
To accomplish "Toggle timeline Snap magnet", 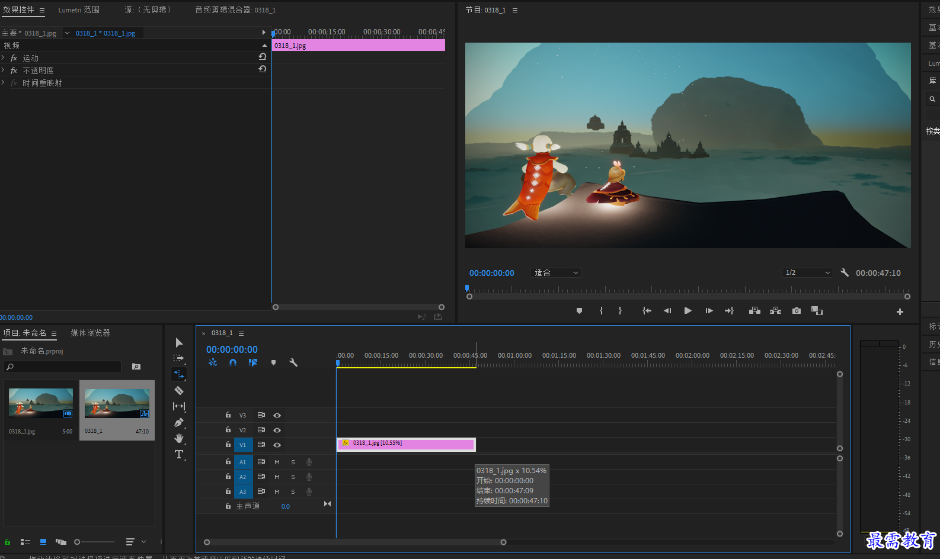I will 233,362.
